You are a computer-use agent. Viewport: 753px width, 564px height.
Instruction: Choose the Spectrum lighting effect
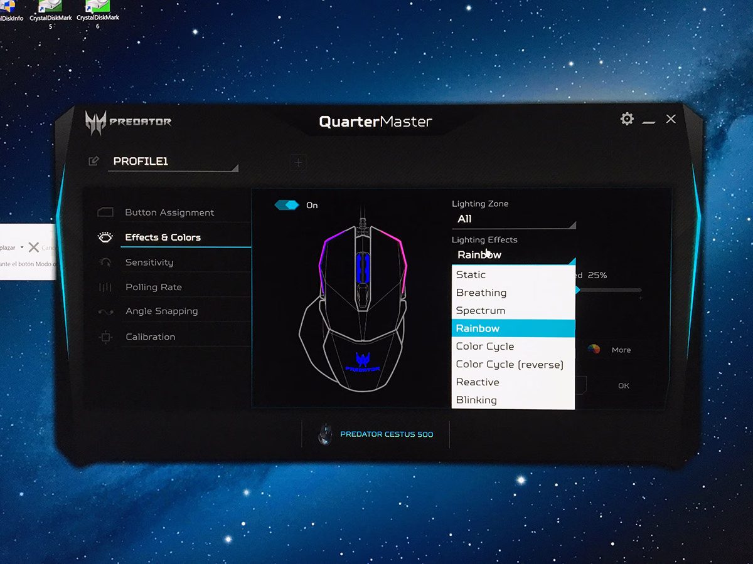click(513, 311)
